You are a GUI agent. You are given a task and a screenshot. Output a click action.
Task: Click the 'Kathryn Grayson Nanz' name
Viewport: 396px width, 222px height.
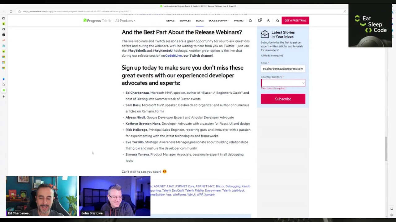pos(143,124)
